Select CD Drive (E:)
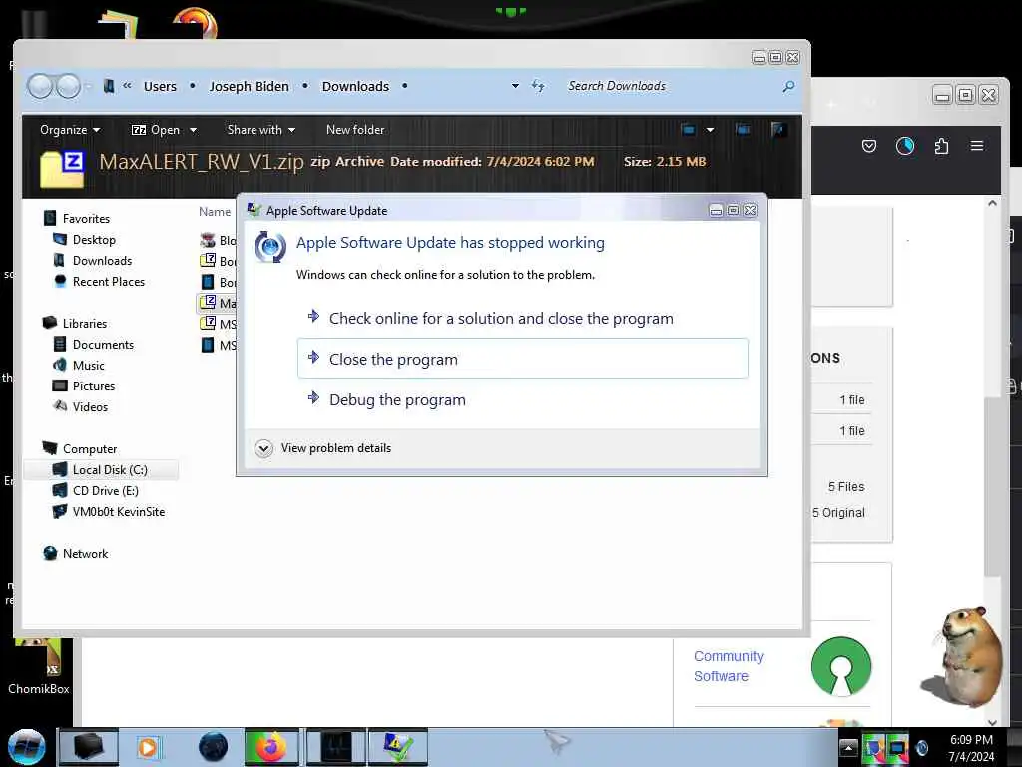1022x767 pixels. tap(105, 491)
